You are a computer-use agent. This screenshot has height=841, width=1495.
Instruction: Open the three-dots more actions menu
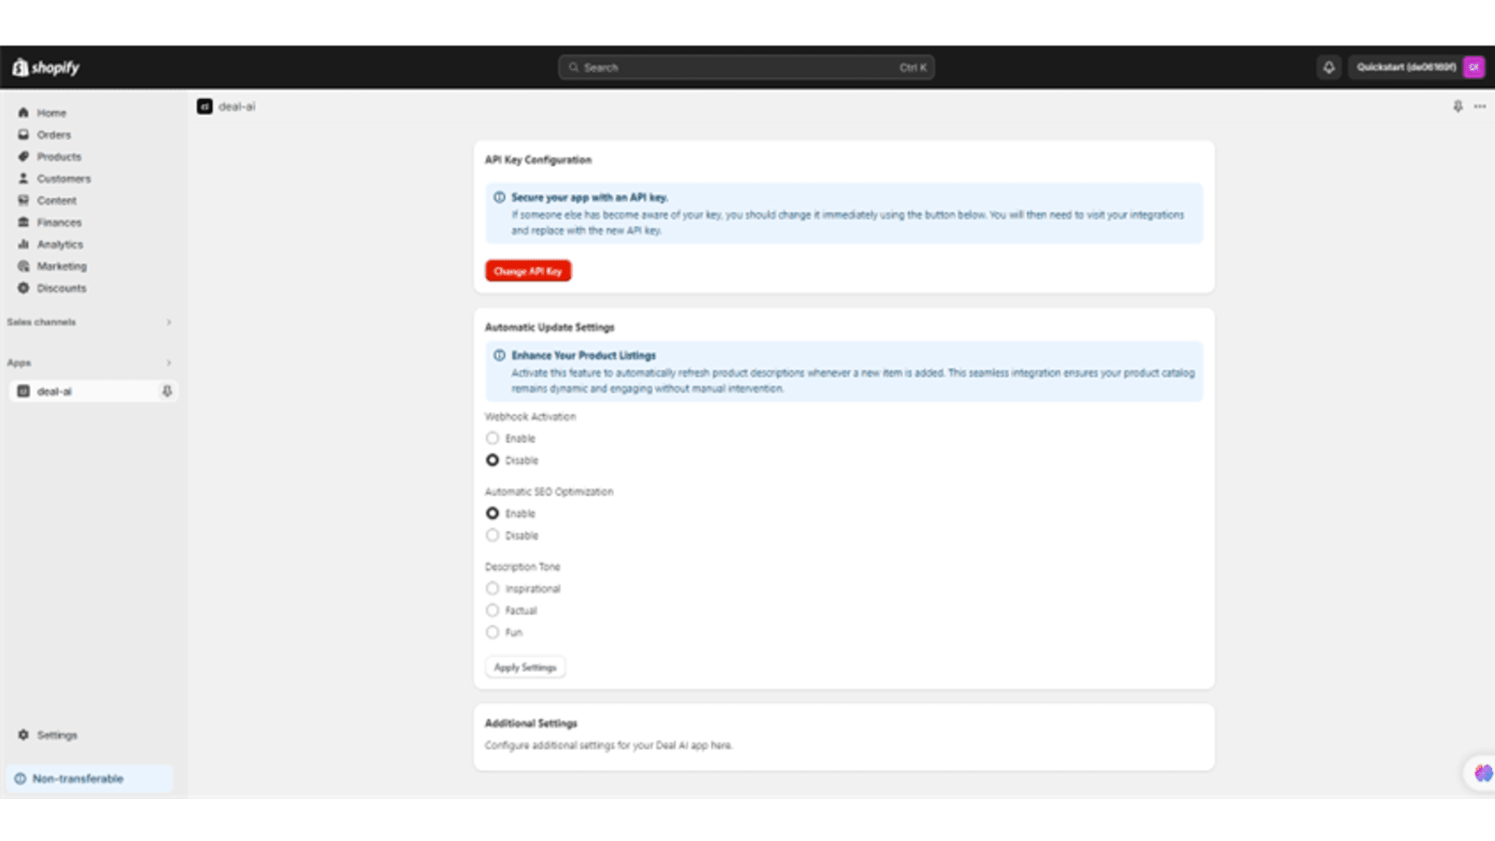pos(1480,107)
